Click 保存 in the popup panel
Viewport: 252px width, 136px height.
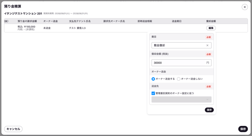pos(209,110)
